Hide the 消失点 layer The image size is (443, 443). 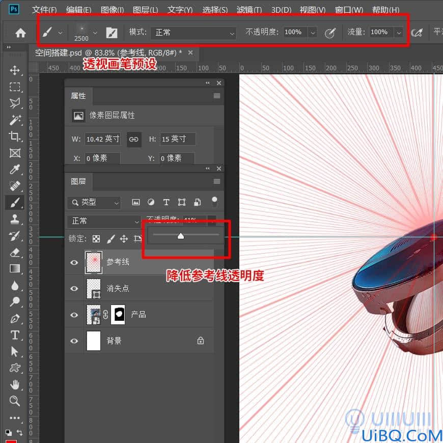click(74, 288)
